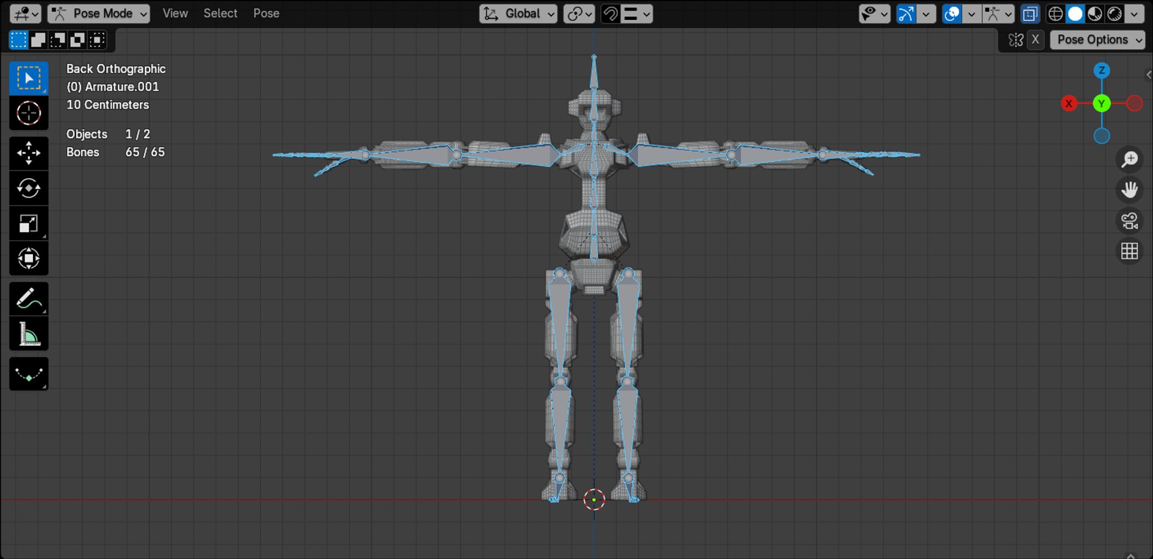Toggle X axis mirror for pose

[1035, 40]
